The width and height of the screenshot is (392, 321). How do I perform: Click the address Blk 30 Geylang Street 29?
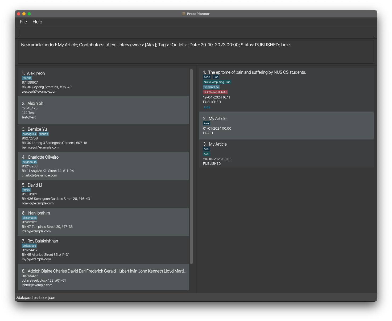coord(47,87)
